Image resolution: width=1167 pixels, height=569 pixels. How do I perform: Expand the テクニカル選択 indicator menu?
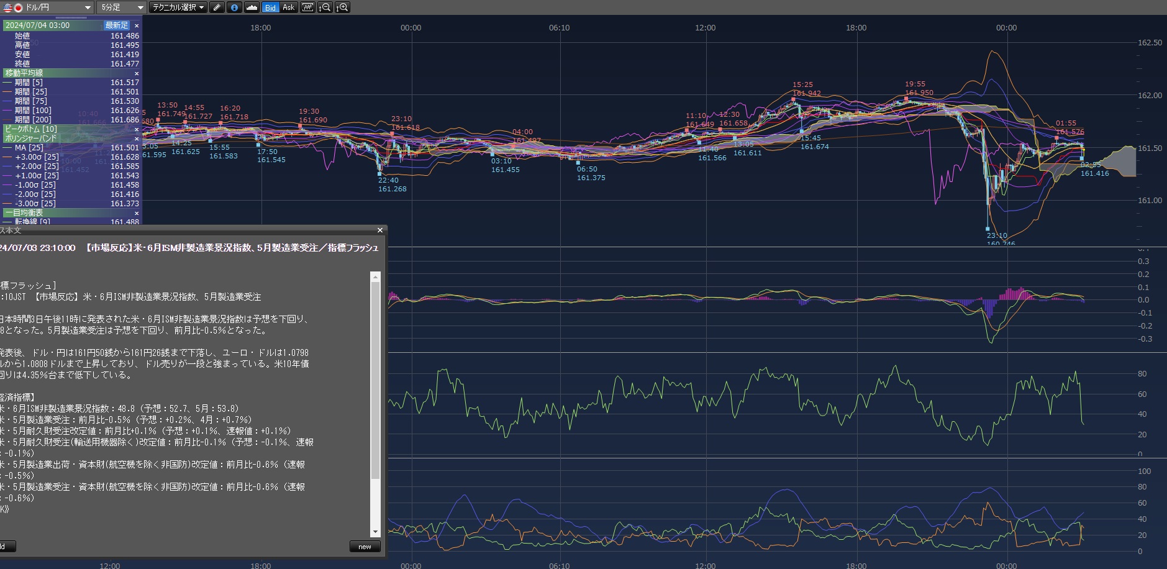[178, 7]
